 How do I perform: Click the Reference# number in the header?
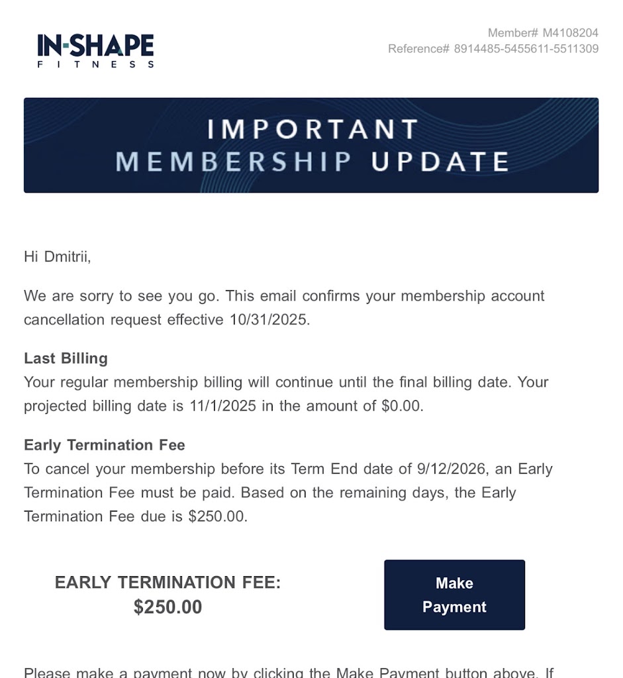(x=526, y=49)
